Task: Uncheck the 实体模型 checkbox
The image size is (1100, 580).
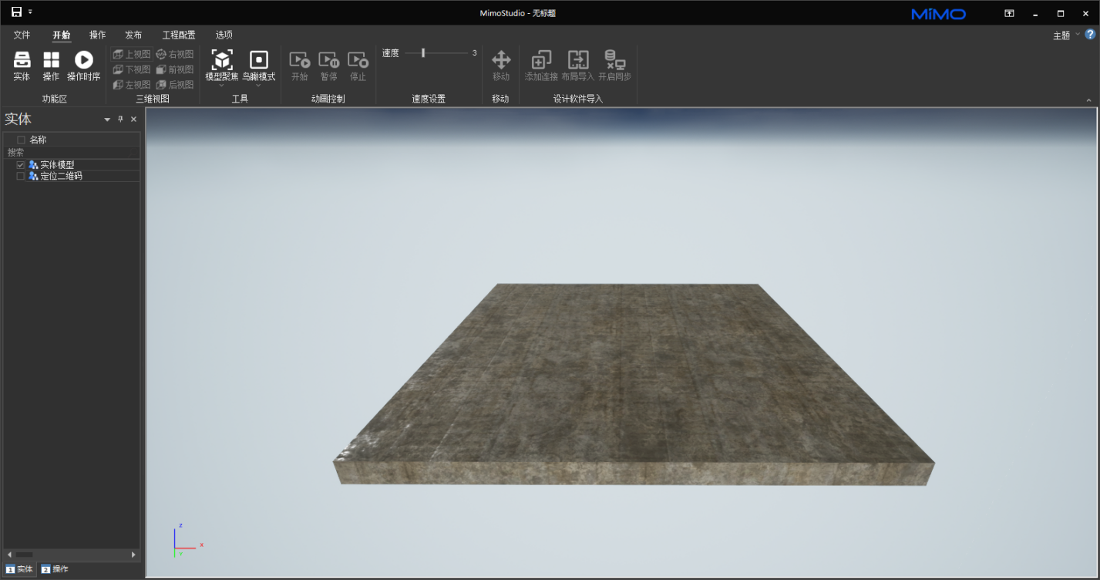Action: tap(21, 165)
